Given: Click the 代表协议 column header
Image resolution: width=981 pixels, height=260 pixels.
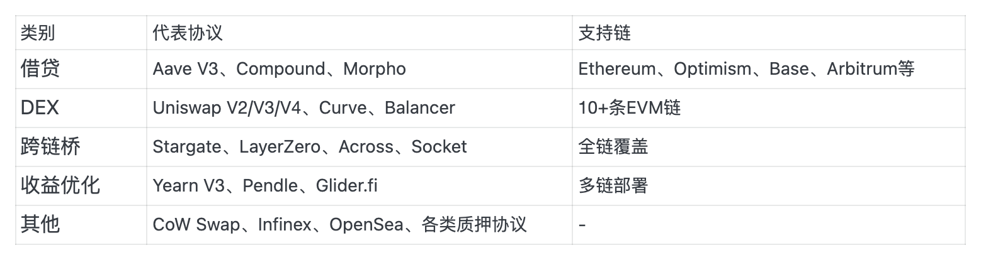Looking at the screenshot, I should click(188, 33).
